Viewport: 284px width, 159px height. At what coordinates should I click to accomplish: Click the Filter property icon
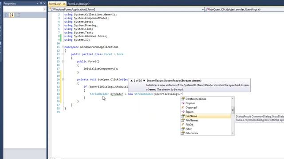click(183, 129)
